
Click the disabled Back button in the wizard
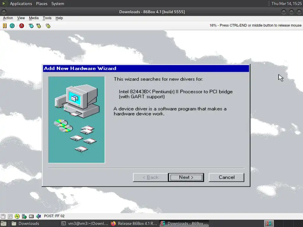(150, 177)
